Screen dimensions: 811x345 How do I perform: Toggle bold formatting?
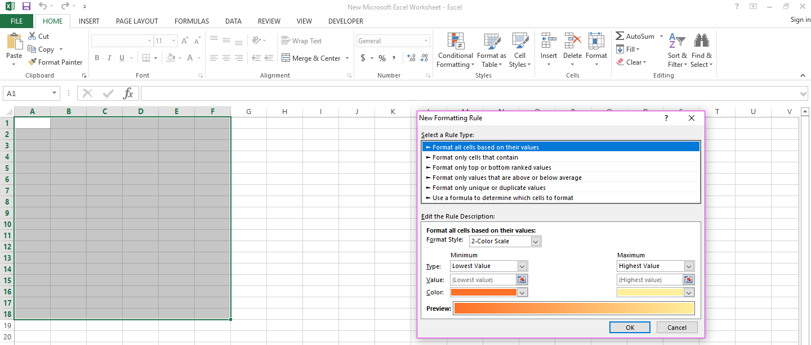[96, 58]
